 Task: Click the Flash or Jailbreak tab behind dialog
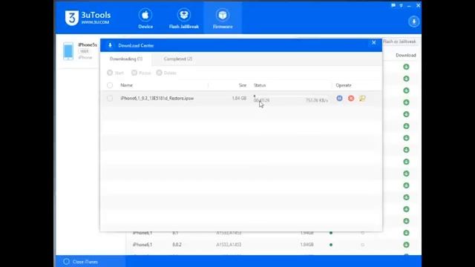pyautogui.click(x=399, y=42)
